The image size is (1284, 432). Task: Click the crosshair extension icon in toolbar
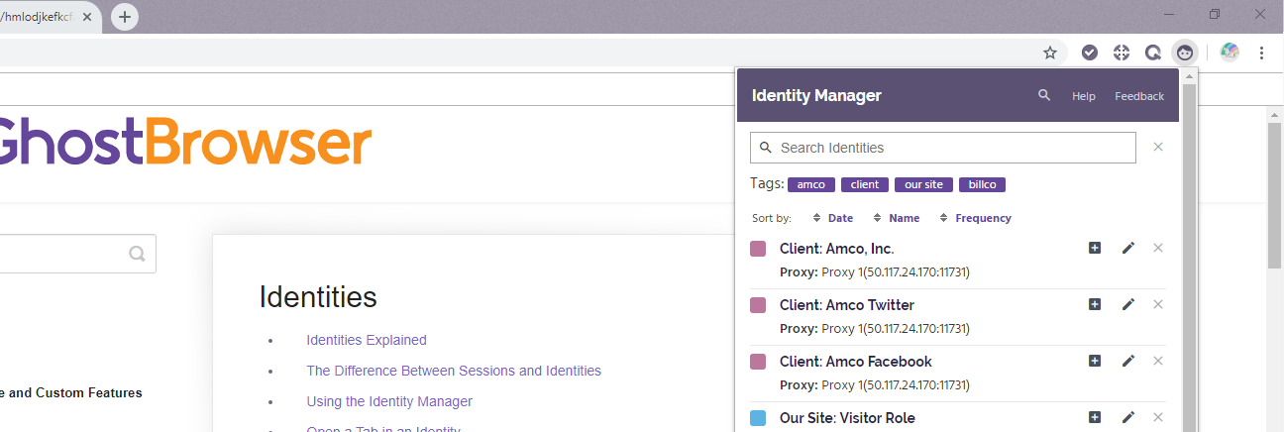tap(1122, 53)
